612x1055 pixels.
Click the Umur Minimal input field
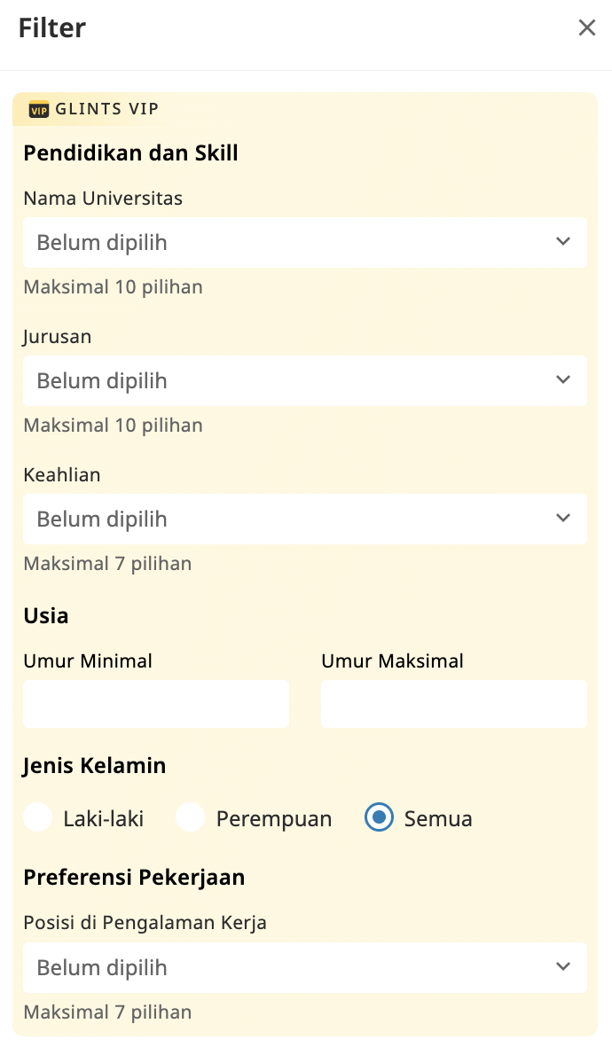(156, 704)
